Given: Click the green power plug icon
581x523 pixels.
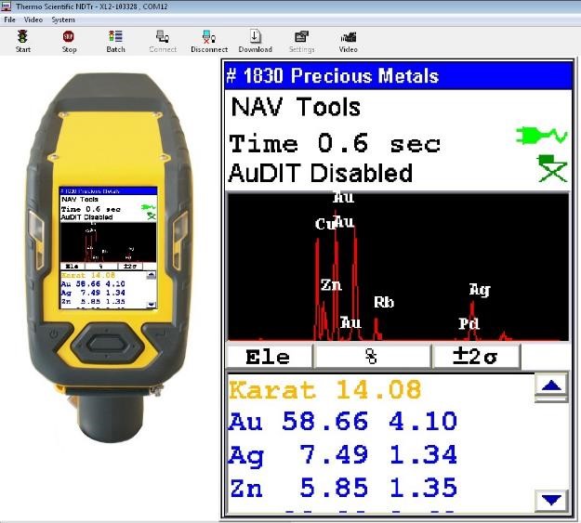Looking at the screenshot, I should [x=542, y=136].
